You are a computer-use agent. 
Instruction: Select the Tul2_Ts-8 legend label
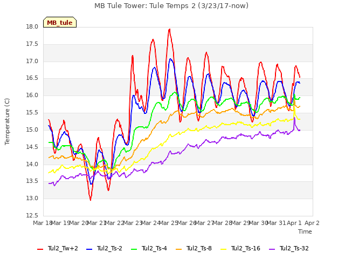(x=199, y=248)
